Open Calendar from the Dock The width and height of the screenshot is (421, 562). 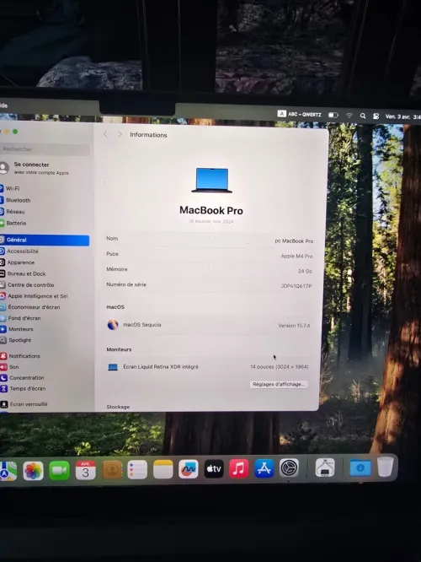pos(86,470)
